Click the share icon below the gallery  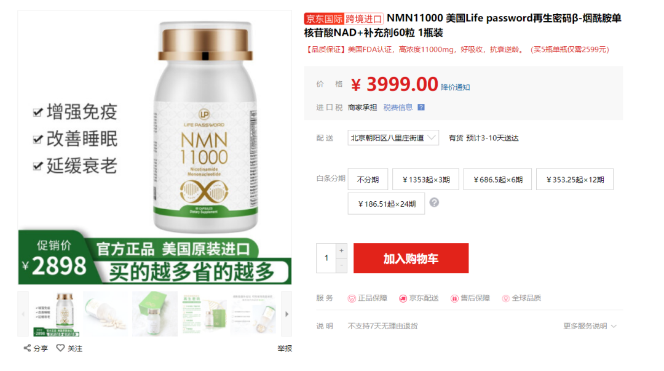[x=27, y=348]
